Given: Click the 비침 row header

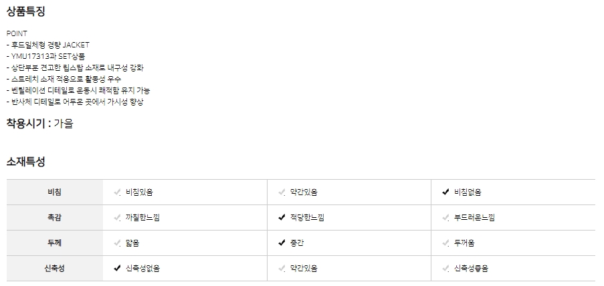Looking at the screenshot, I should 55,192.
